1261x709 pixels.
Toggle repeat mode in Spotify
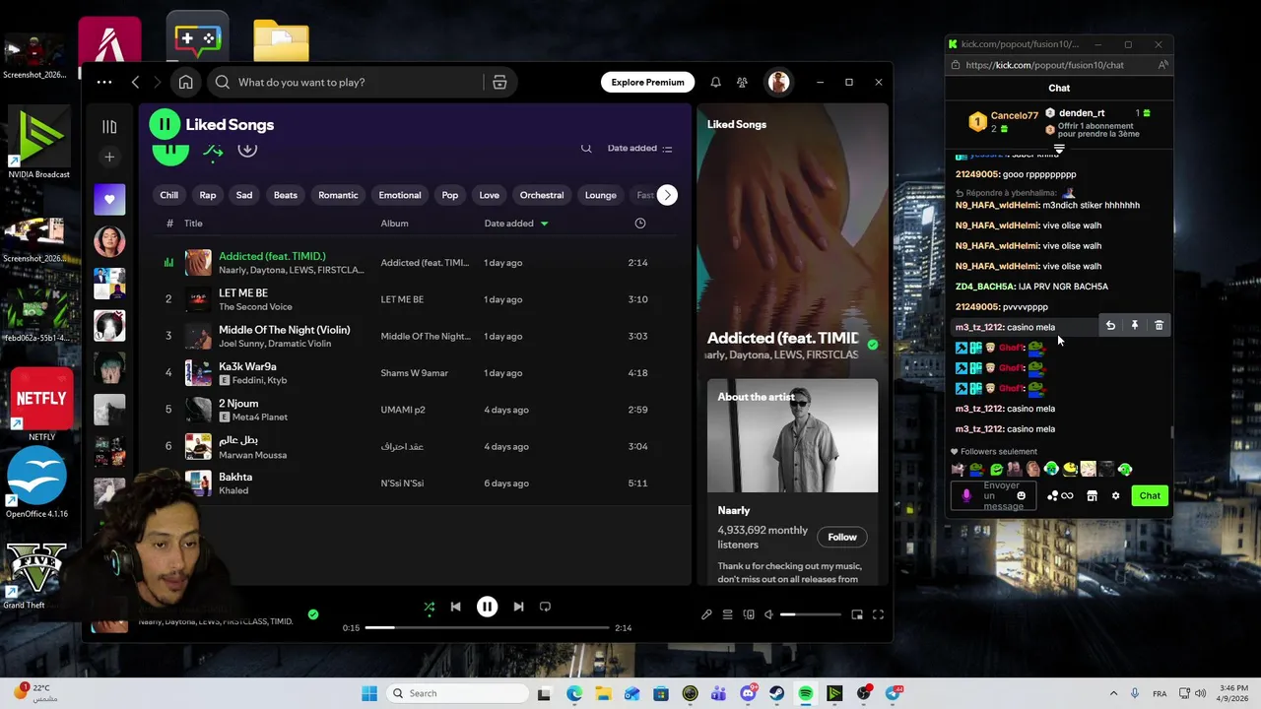click(545, 607)
